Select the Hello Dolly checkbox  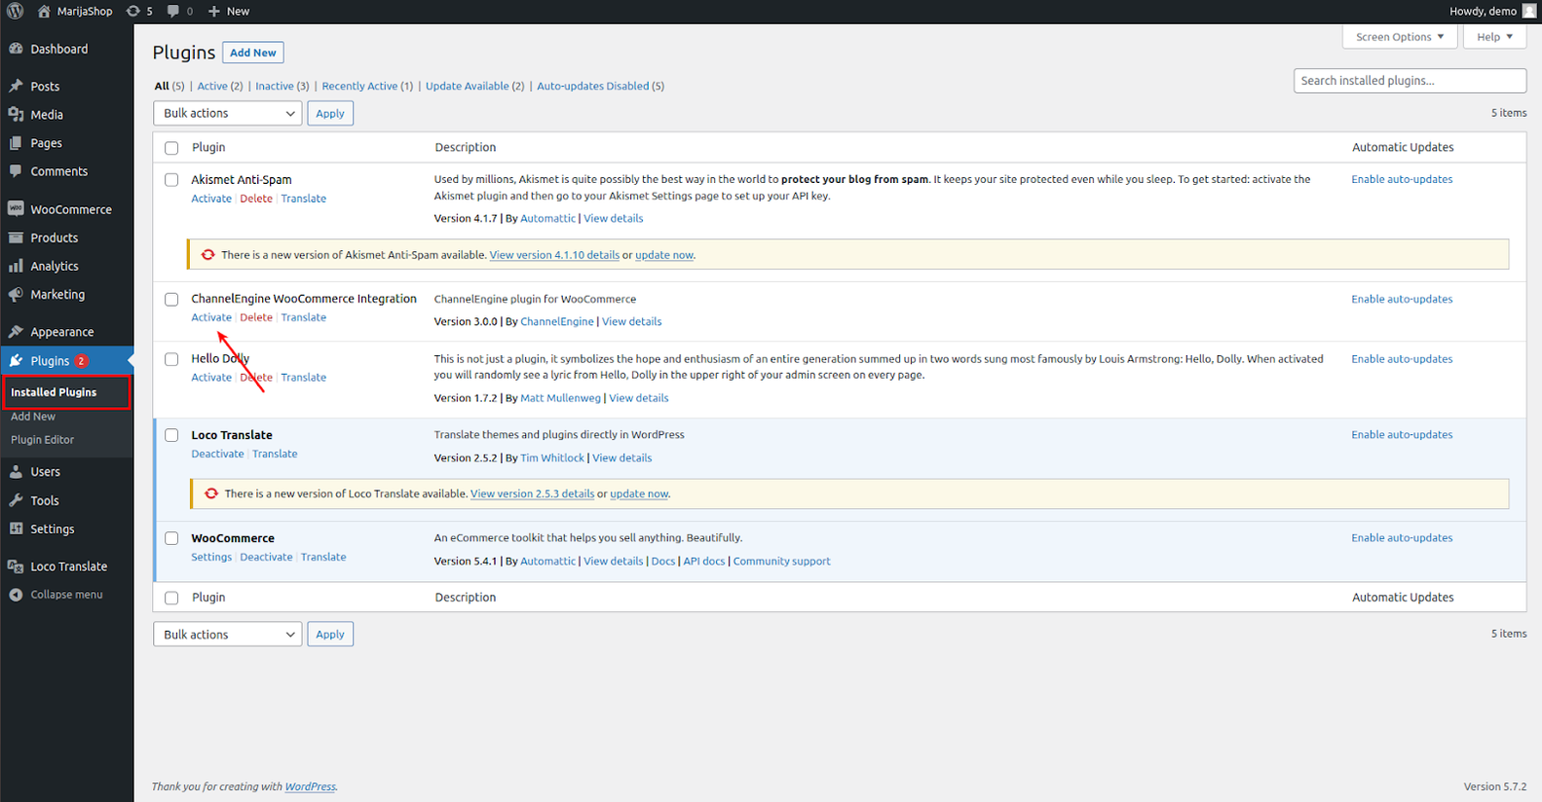pyautogui.click(x=171, y=359)
